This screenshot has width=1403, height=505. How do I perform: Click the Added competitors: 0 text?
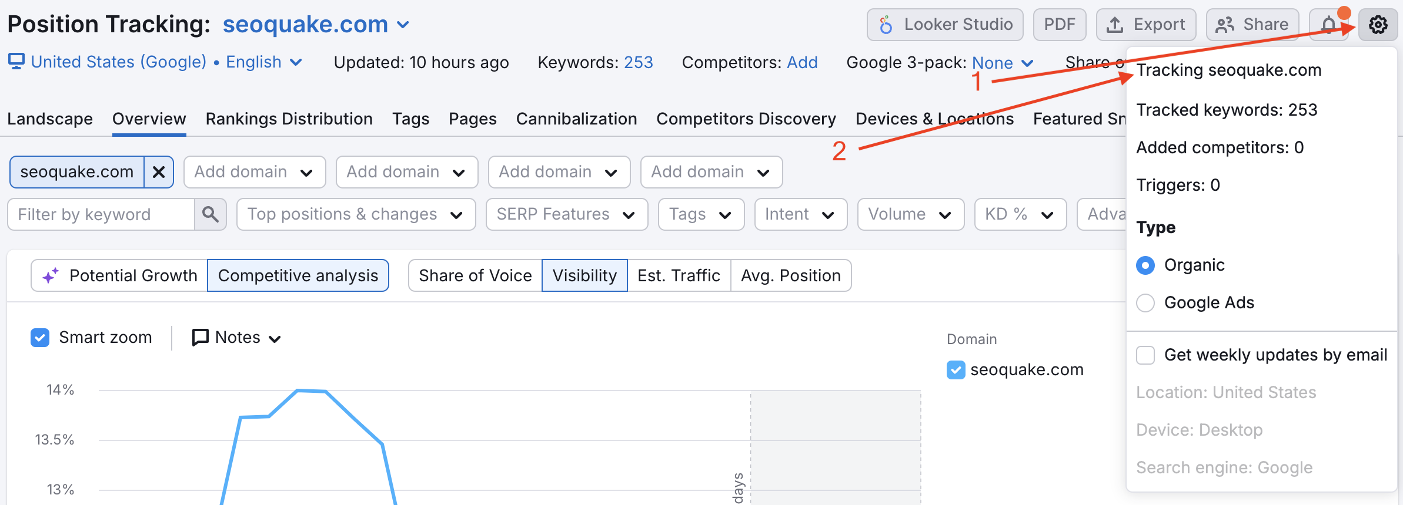(1220, 147)
